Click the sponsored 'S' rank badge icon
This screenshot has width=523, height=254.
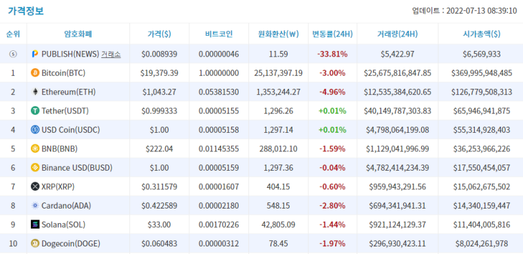tap(13, 54)
